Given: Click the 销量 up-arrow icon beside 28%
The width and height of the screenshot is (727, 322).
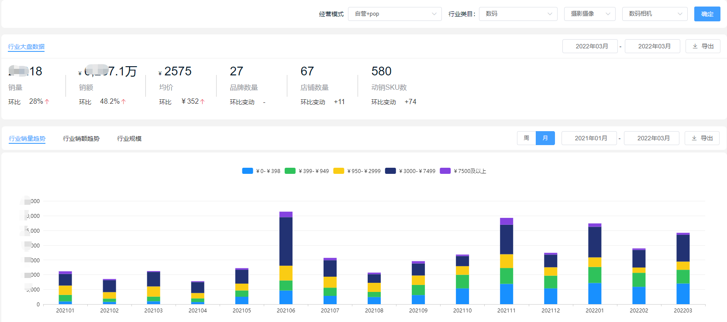Looking at the screenshot, I should coord(47,102).
